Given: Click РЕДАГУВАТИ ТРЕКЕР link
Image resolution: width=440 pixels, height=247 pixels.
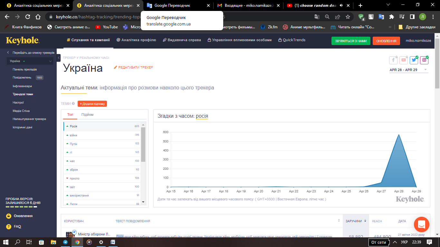Looking at the screenshot, I should pos(133,68).
